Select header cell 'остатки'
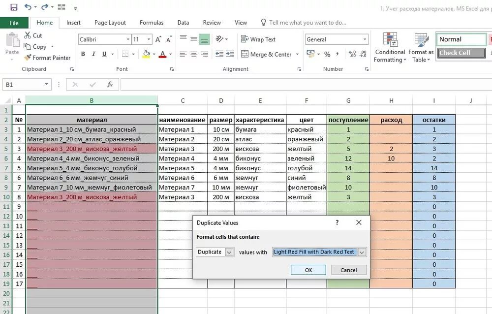The width and height of the screenshot is (492, 314). coord(434,120)
